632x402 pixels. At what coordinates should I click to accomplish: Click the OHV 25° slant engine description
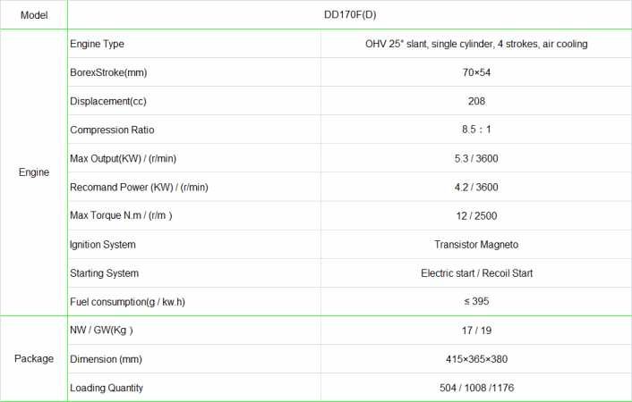pos(476,44)
